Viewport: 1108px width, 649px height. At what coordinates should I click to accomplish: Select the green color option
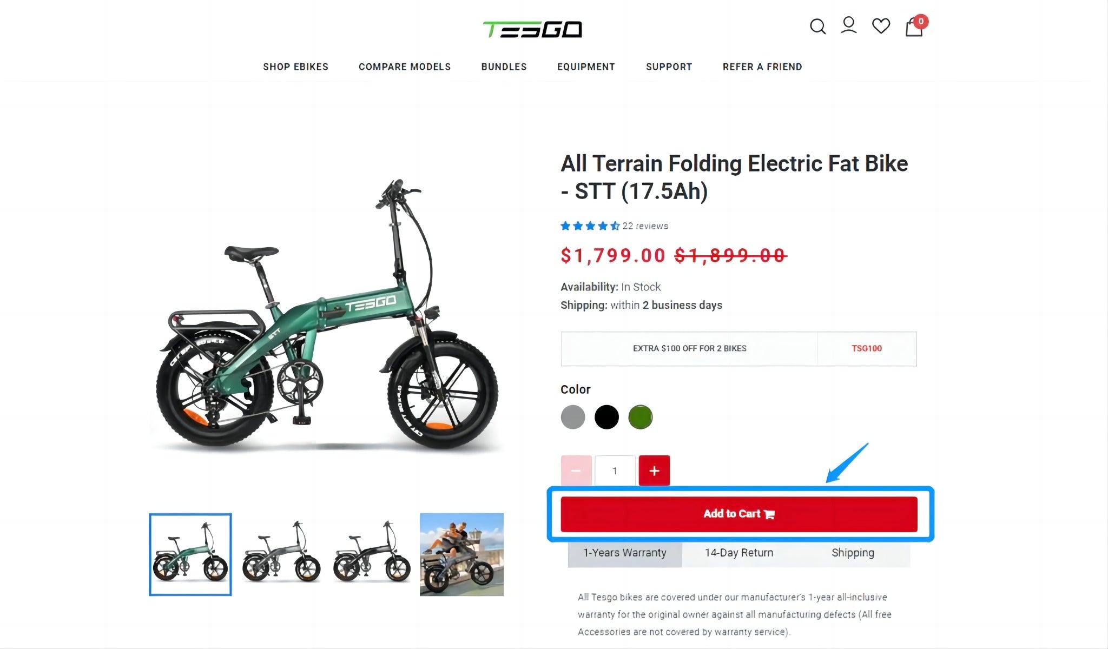[641, 418]
